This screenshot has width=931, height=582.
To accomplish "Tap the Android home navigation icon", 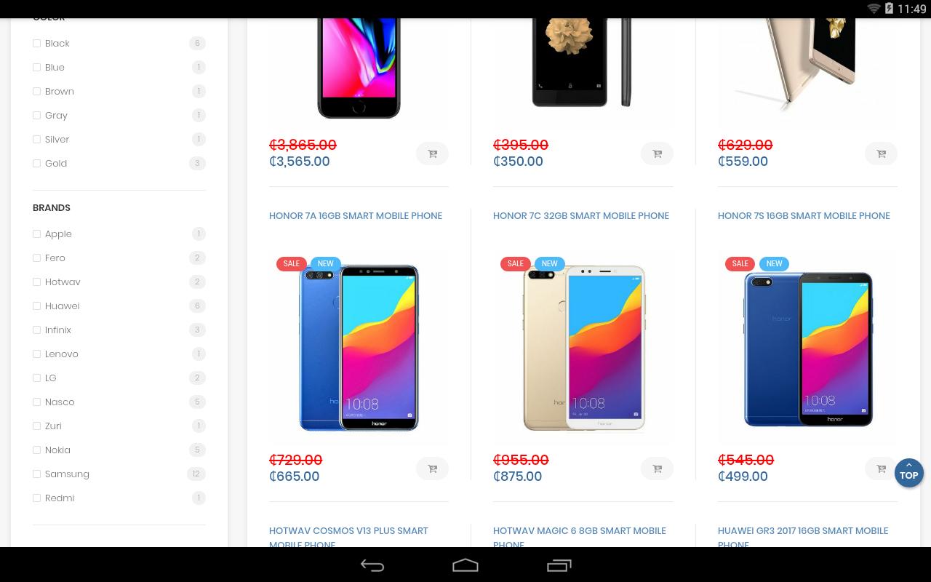I will point(465,565).
